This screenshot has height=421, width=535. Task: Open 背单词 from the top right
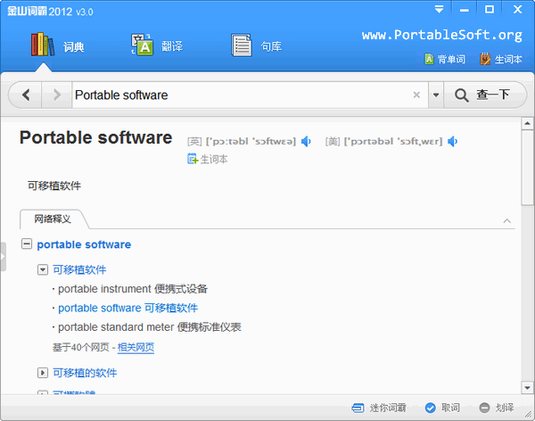443,60
